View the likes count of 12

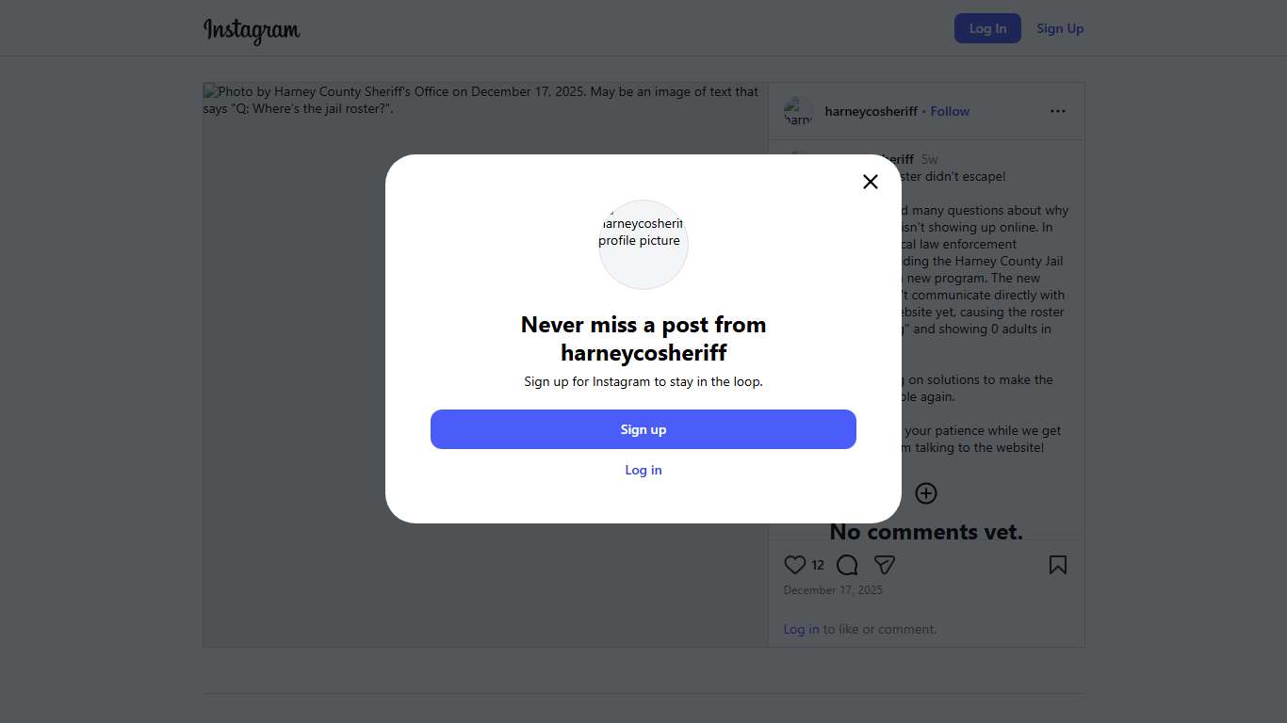[x=818, y=565]
